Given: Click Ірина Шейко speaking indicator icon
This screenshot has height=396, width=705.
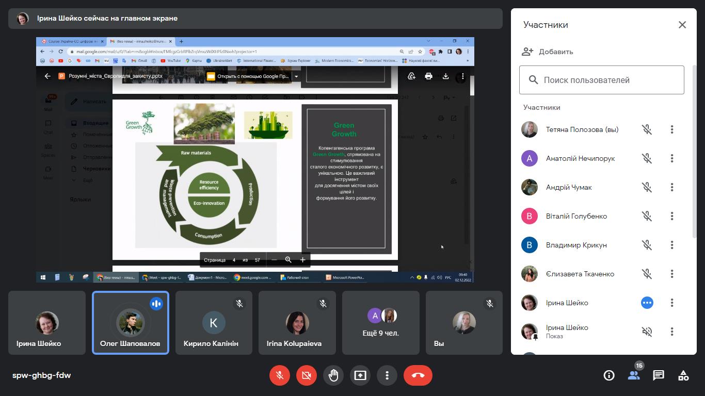Looking at the screenshot, I should [x=647, y=303].
